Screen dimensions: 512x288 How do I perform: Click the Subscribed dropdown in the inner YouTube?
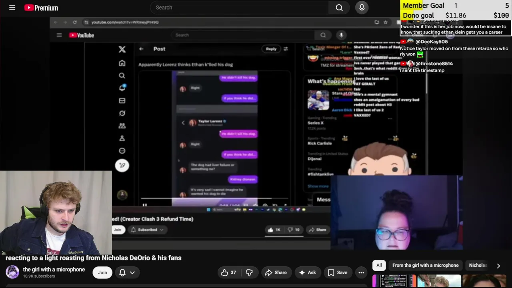(148, 230)
